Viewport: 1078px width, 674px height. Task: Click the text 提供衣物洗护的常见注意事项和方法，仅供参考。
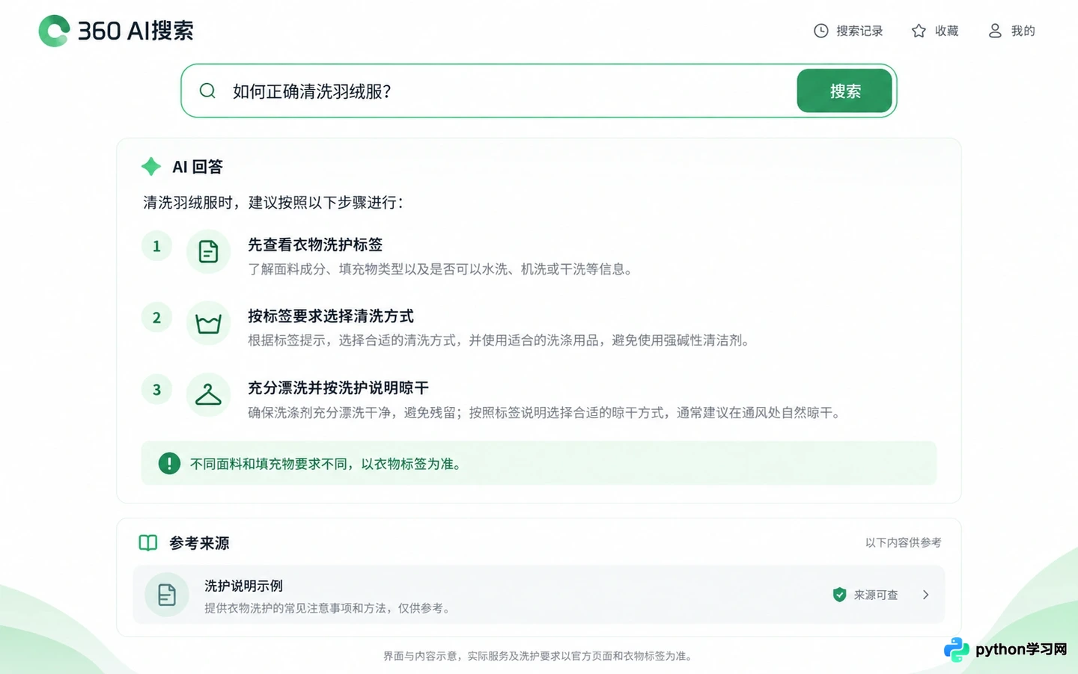click(329, 608)
